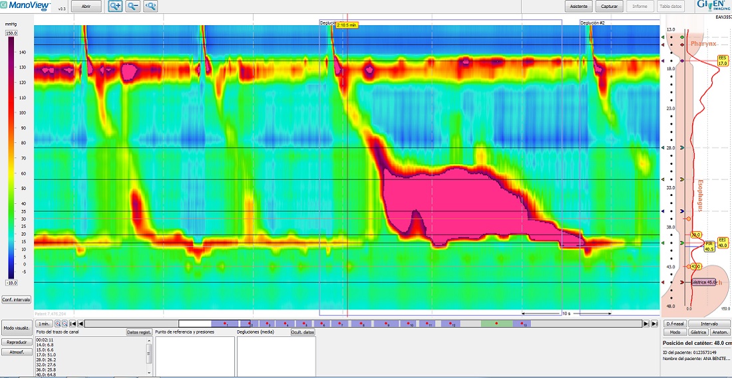Toggle the Anatom. view button
732x378 pixels.
(719, 332)
